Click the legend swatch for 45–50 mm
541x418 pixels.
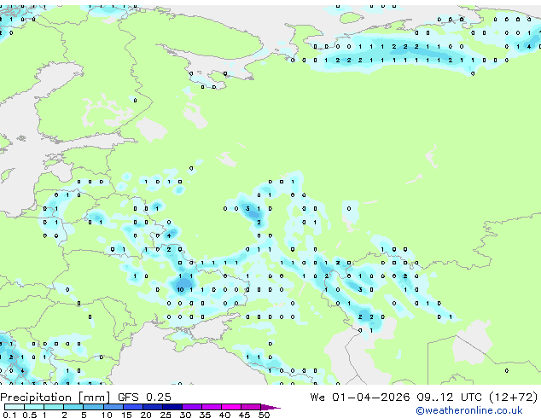pyautogui.click(x=251, y=407)
